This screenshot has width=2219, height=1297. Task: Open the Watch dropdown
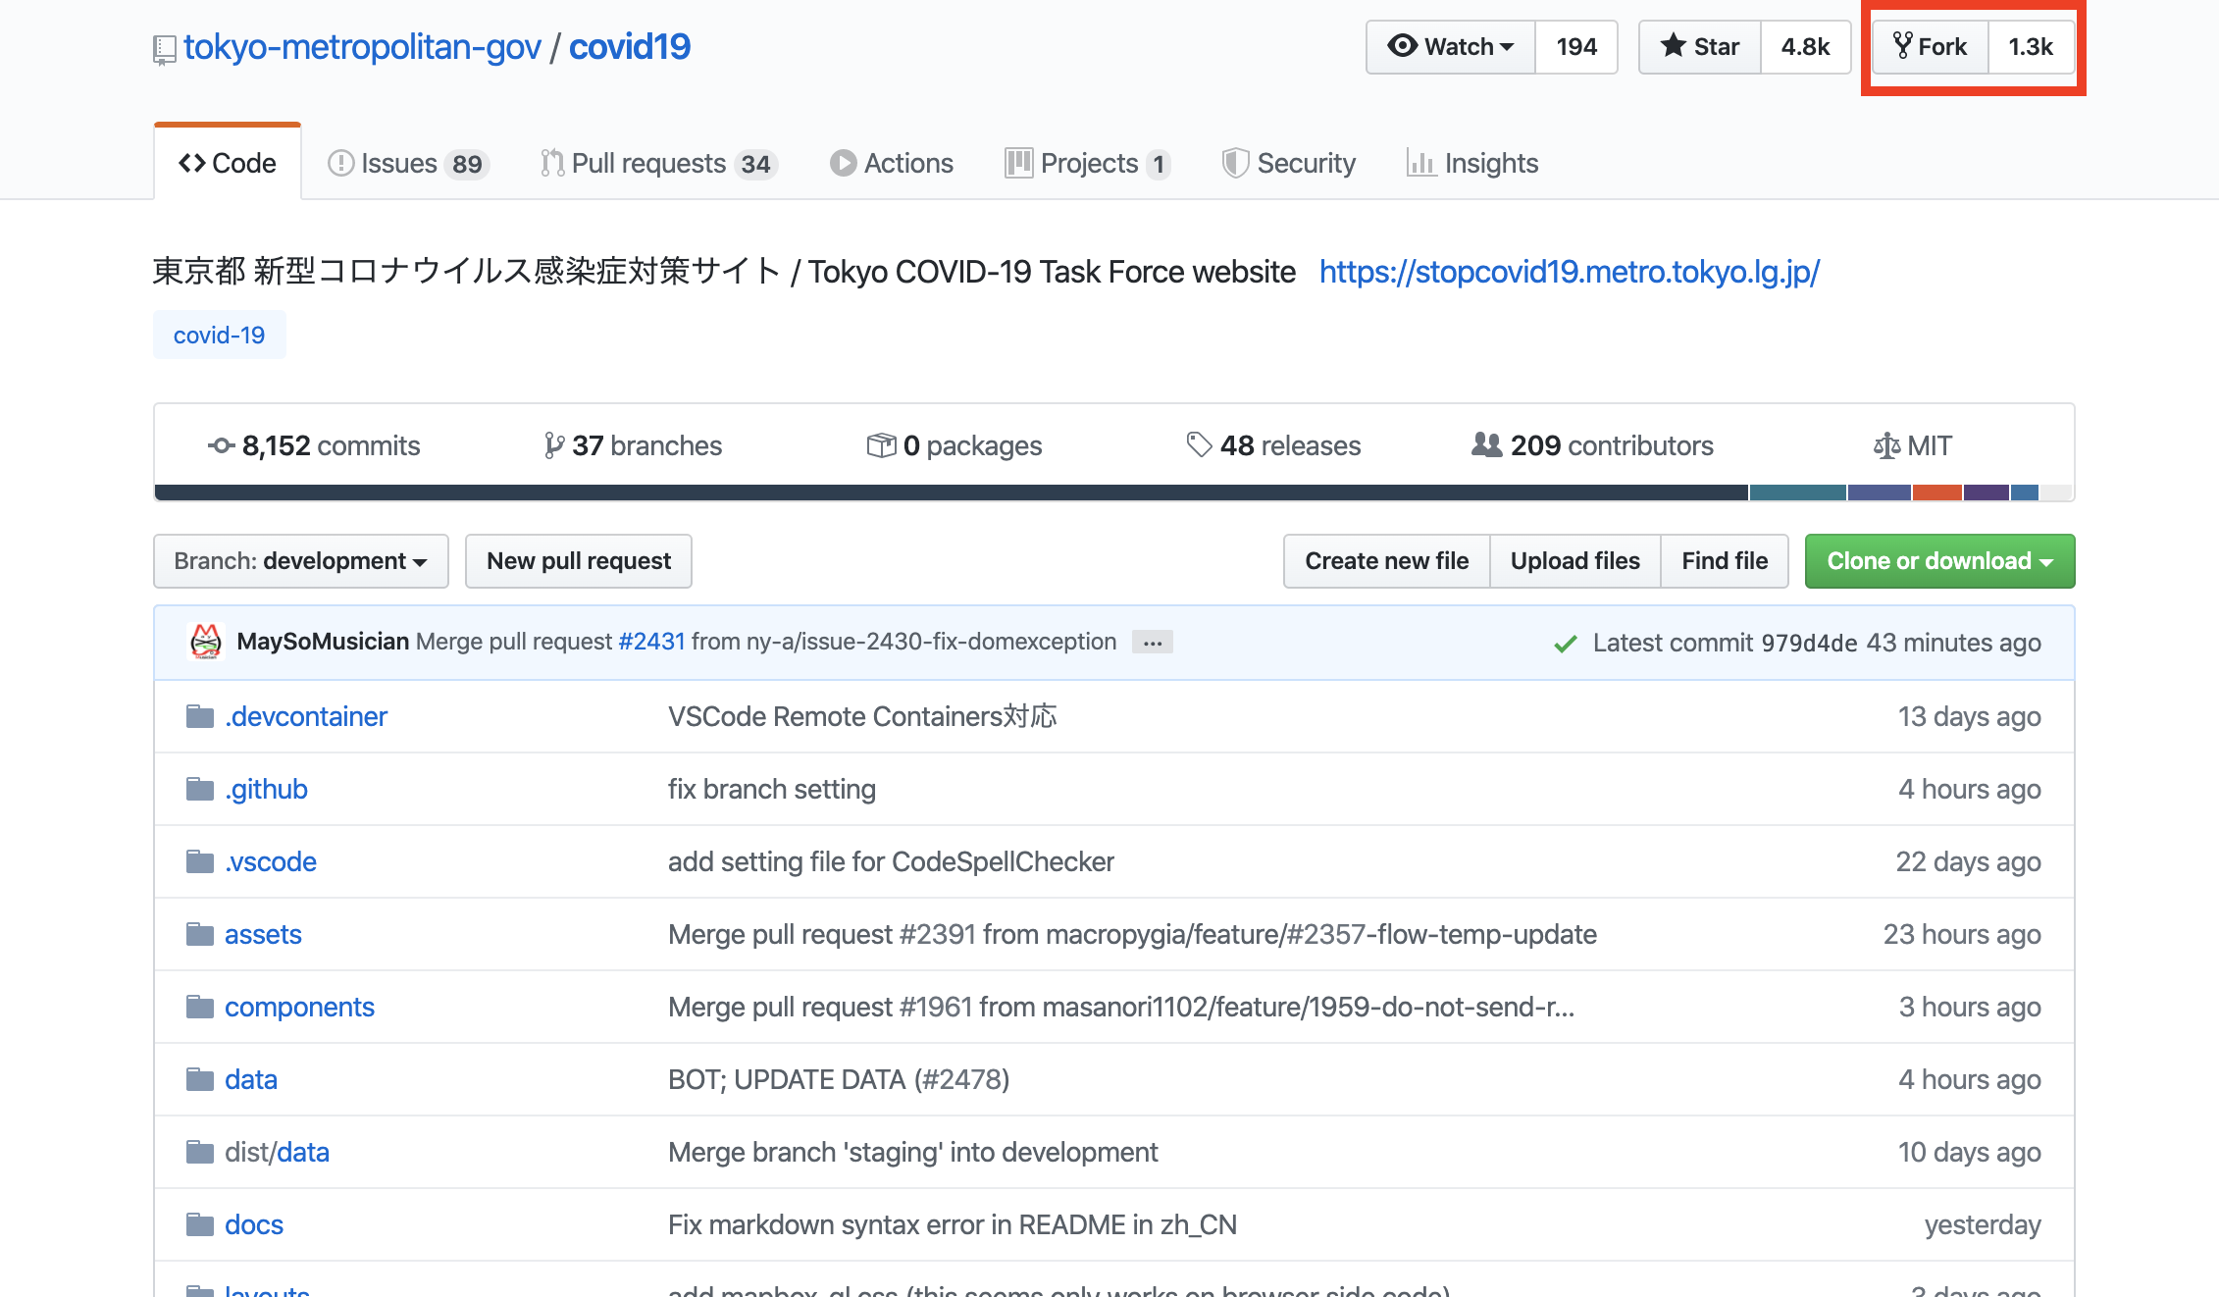click(x=1451, y=46)
